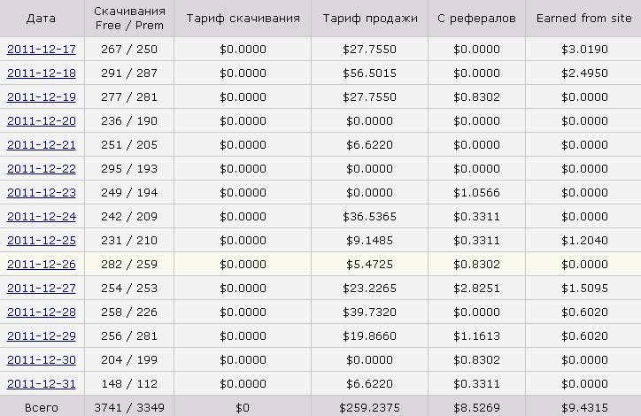Click the highlighted 2011-12-26 date link
Screen dimensions: 641x416
coord(42,265)
